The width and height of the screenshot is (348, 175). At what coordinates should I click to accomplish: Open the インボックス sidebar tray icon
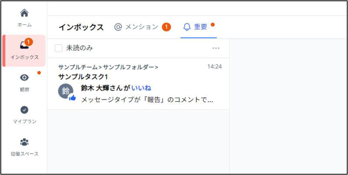coord(24,45)
